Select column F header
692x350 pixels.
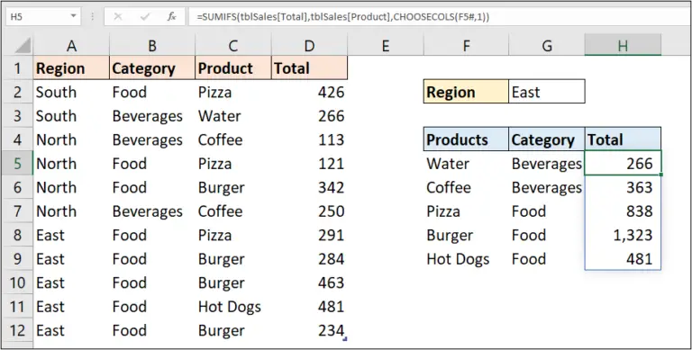(466, 46)
